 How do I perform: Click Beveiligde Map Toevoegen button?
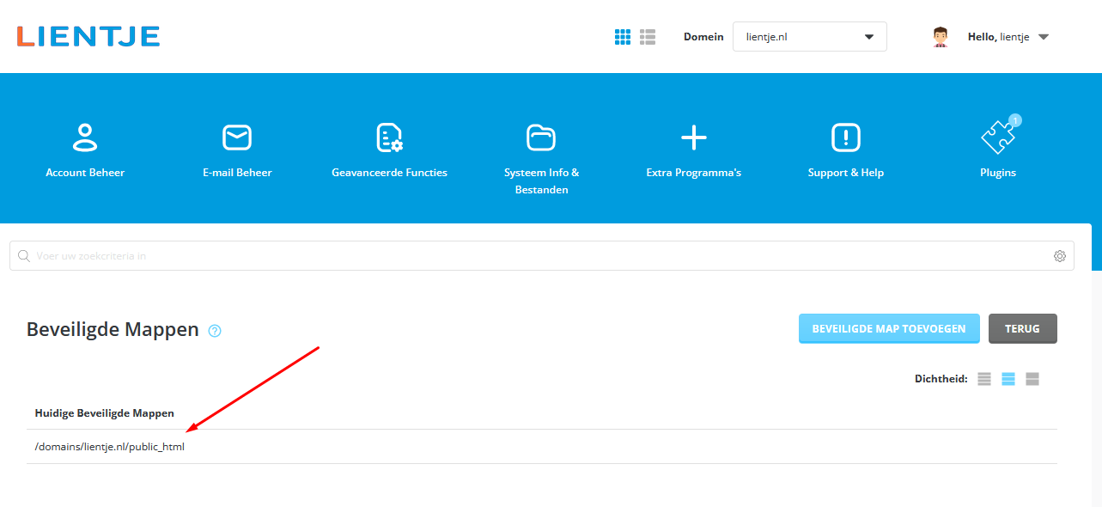coord(889,328)
